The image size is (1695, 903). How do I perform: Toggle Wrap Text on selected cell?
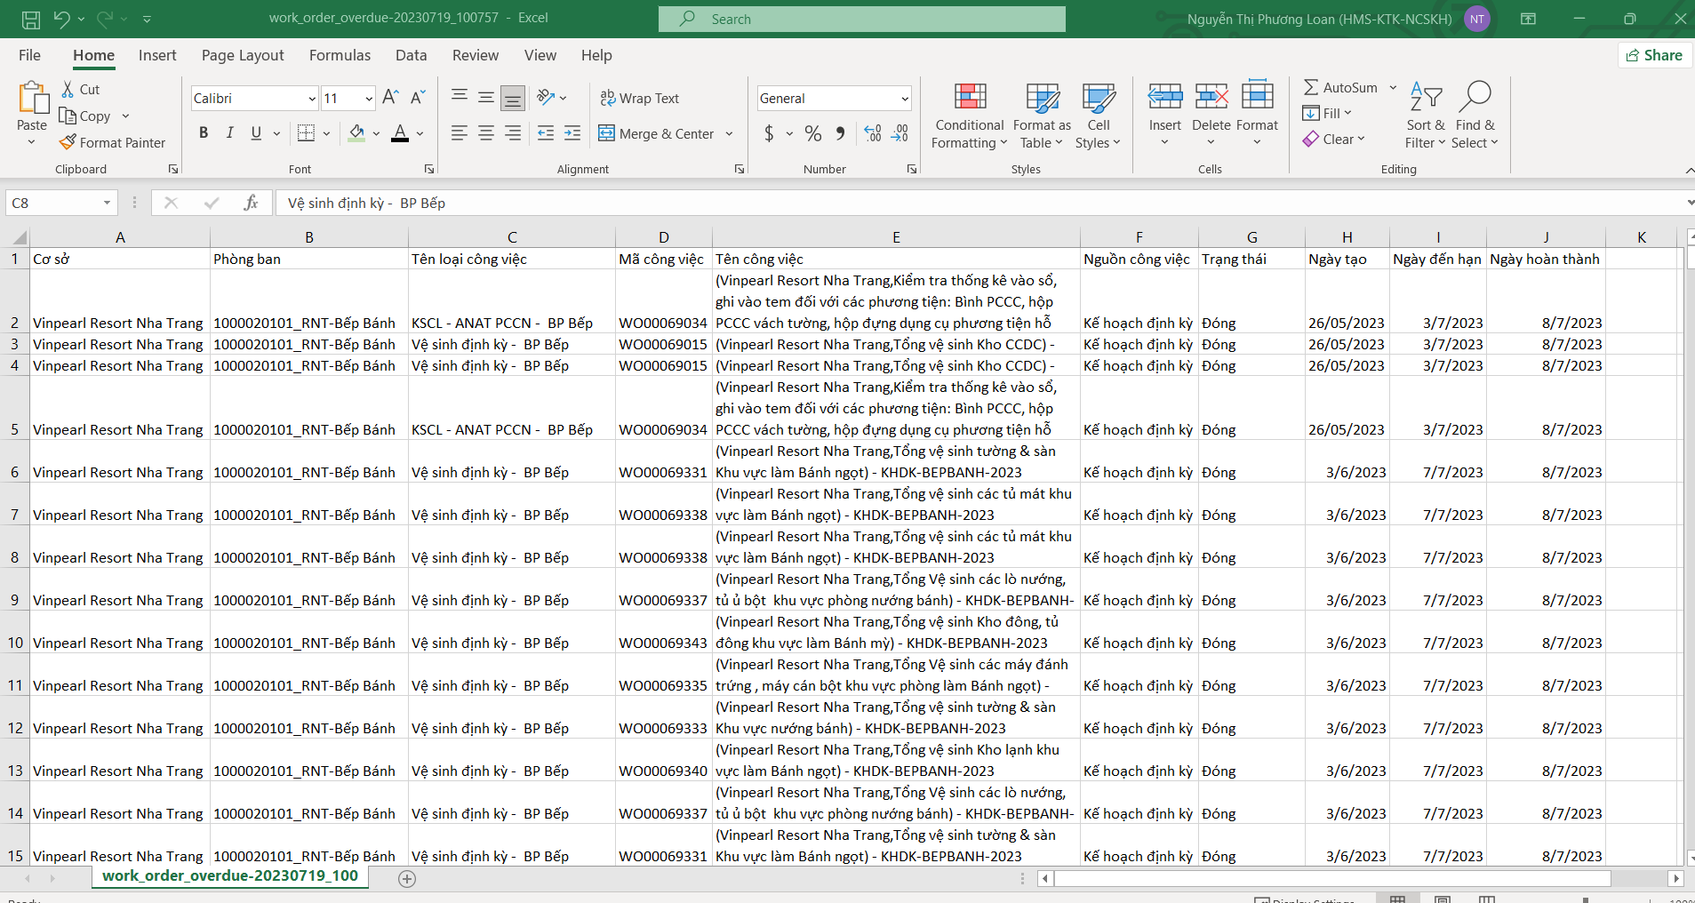pos(640,98)
